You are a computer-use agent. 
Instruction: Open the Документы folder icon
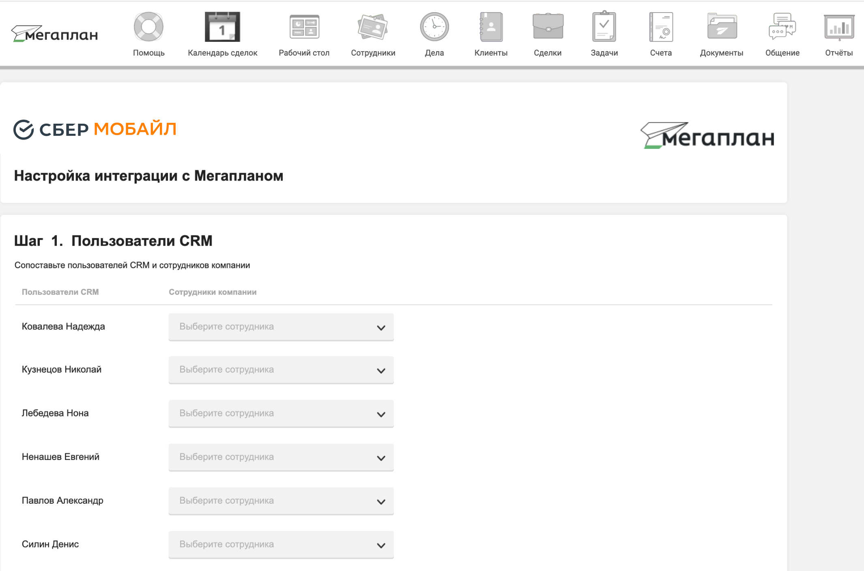pyautogui.click(x=722, y=27)
